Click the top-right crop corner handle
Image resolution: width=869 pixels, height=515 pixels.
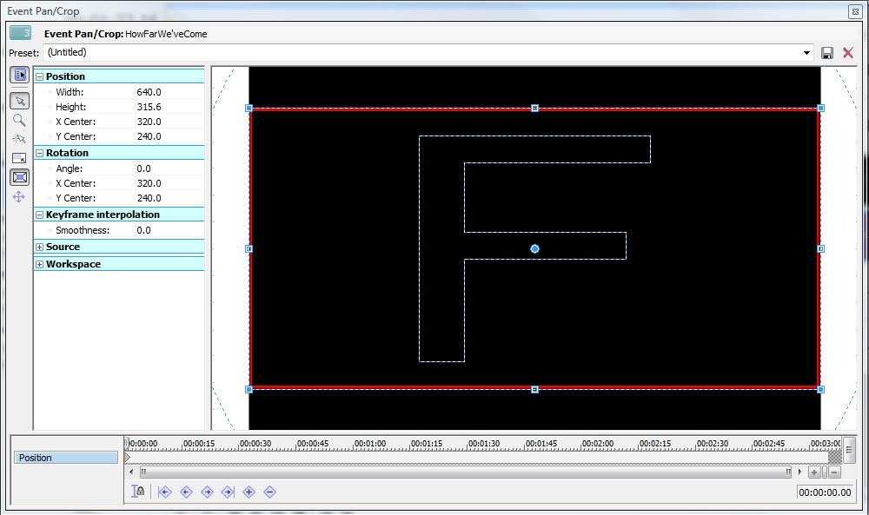821,108
